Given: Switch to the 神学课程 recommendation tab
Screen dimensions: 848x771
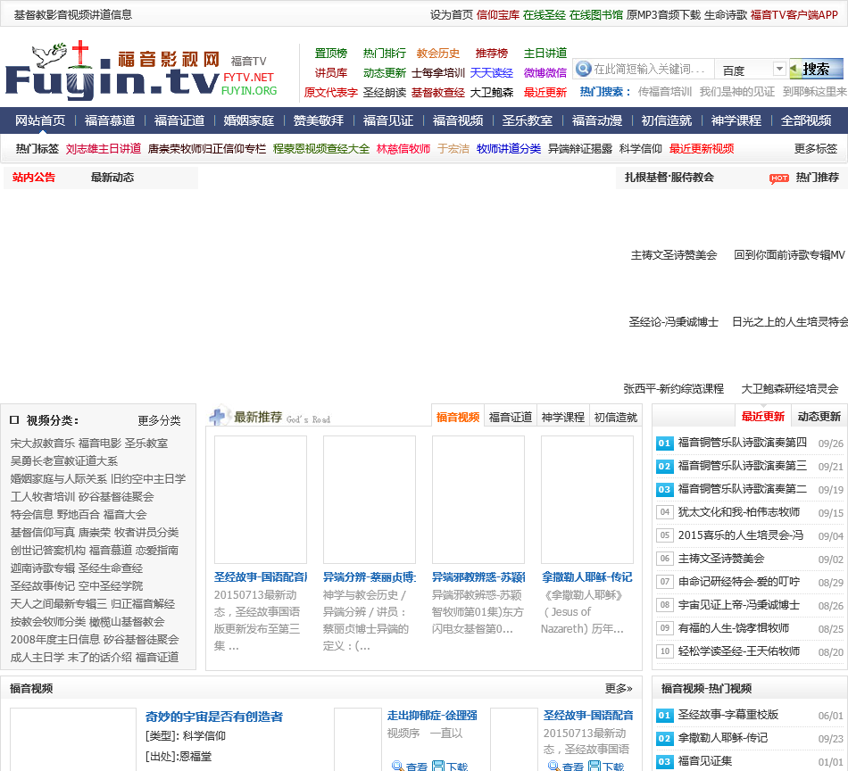Looking at the screenshot, I should (x=563, y=417).
